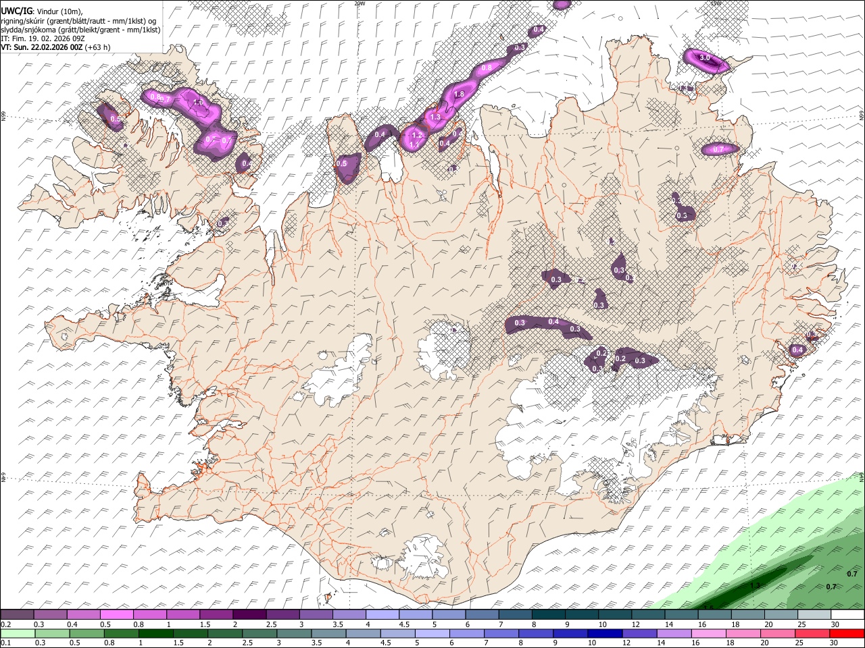865x648 pixels.
Task: Click the '20W' longitude label at top
Action: tap(360, 3)
